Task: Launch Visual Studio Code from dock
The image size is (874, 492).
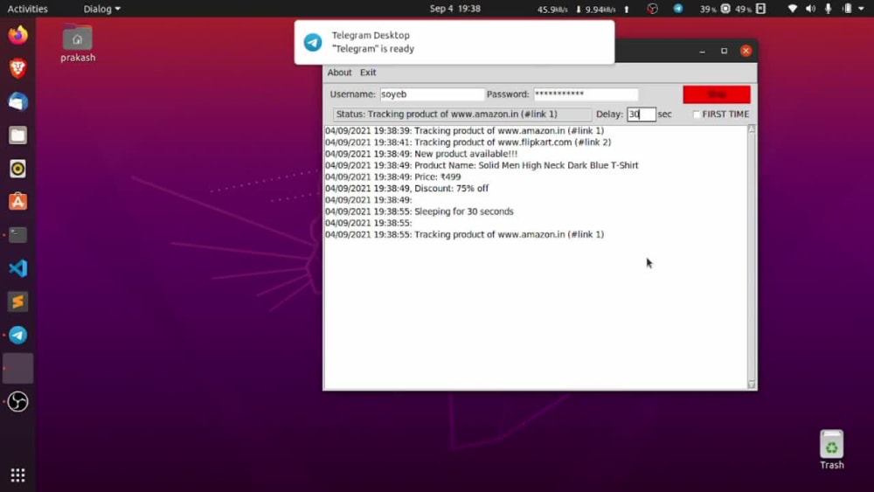Action: (17, 268)
